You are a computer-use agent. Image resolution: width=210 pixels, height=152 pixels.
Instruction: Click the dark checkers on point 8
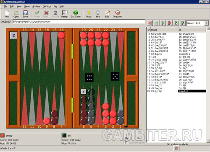pyautogui.click(x=54, y=118)
